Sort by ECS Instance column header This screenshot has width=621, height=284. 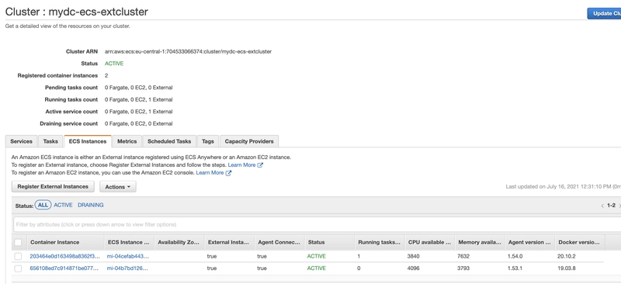pyautogui.click(x=128, y=242)
